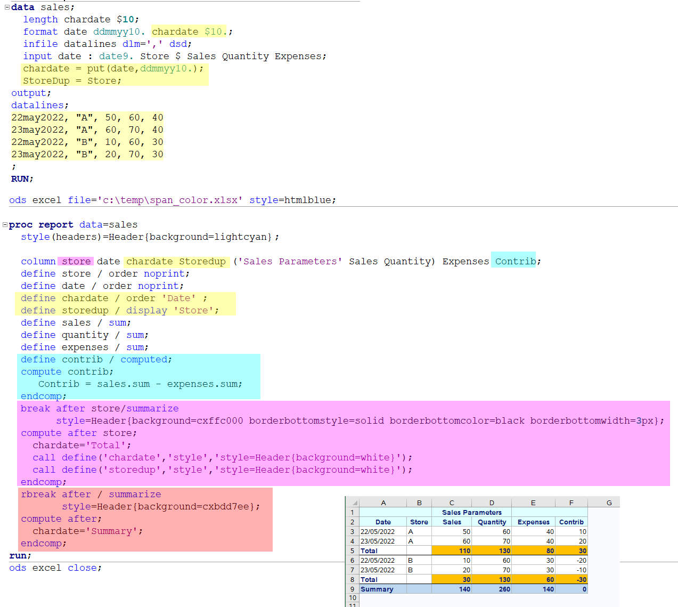678x607 pixels.
Task: Click the Expenses column heading cell
Action: (x=533, y=522)
